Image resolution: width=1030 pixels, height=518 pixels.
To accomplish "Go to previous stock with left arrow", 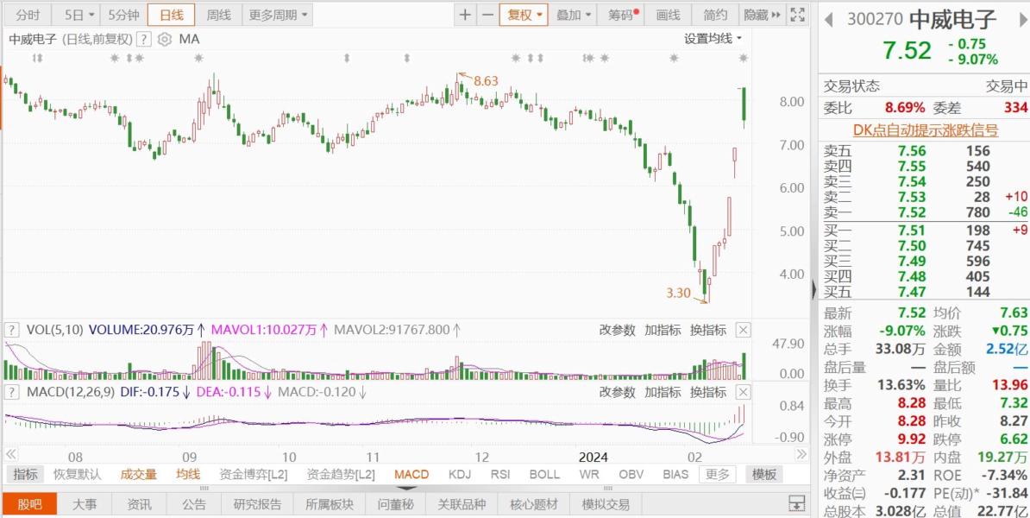I will pyautogui.click(x=829, y=20).
